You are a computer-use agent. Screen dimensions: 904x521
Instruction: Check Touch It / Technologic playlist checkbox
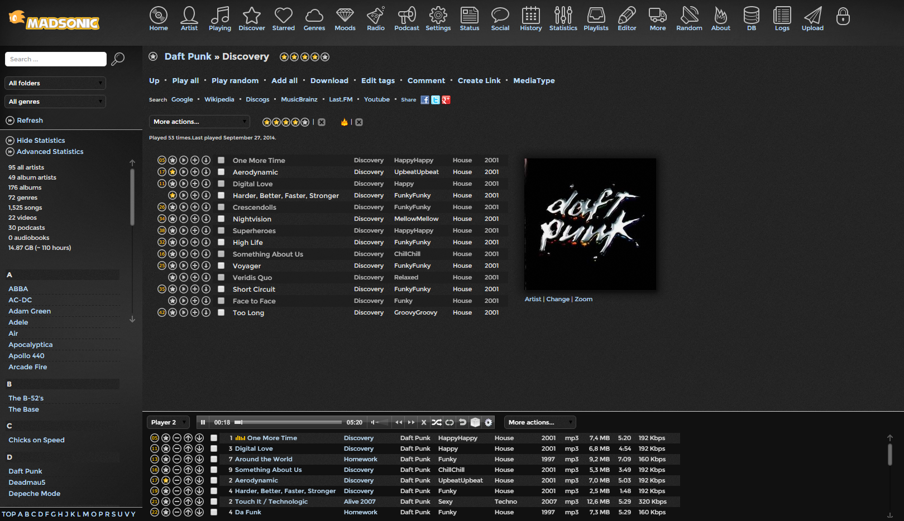[x=214, y=501]
